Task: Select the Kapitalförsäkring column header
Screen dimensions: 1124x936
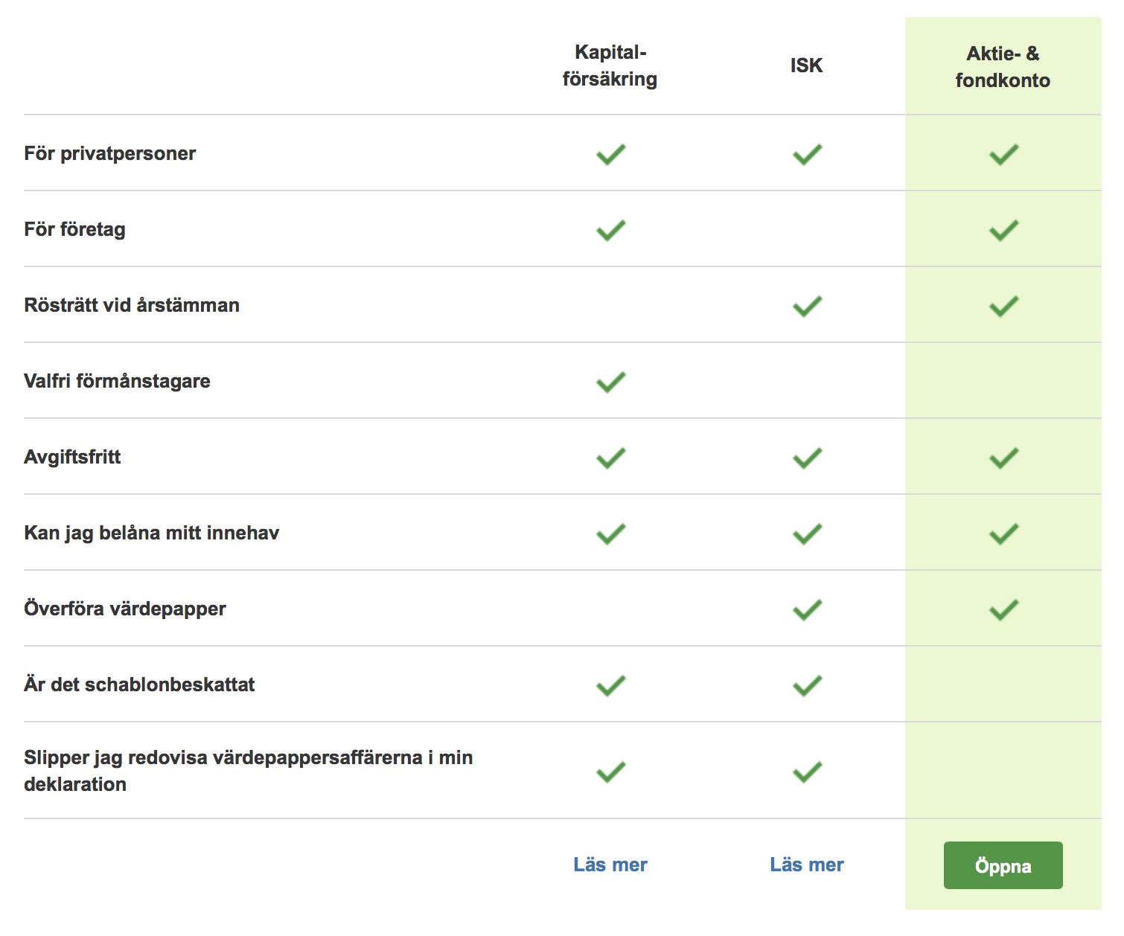Action: pos(610,65)
